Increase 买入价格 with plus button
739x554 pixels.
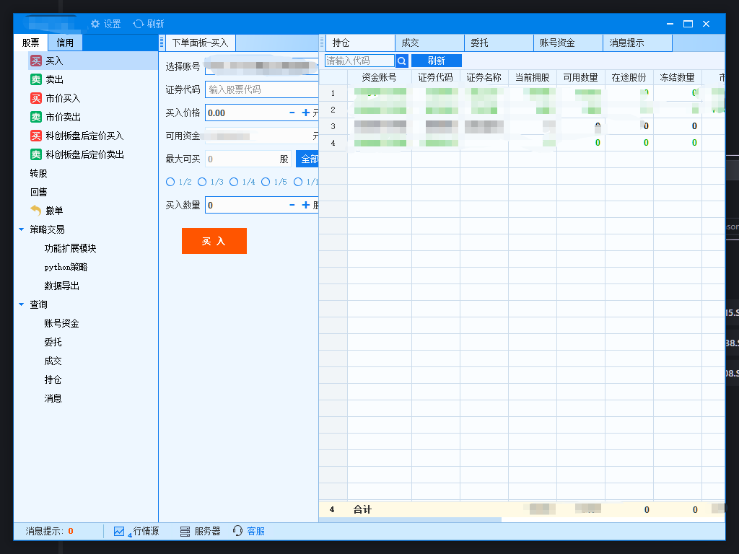(306, 113)
